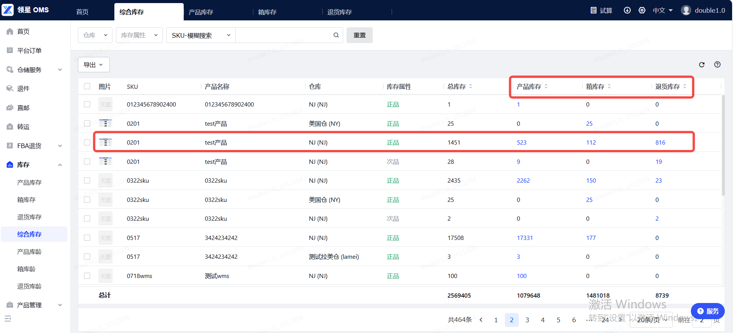The image size is (734, 333).
Task: Check the 0201 次品 row checkbox
Action: [87, 162]
